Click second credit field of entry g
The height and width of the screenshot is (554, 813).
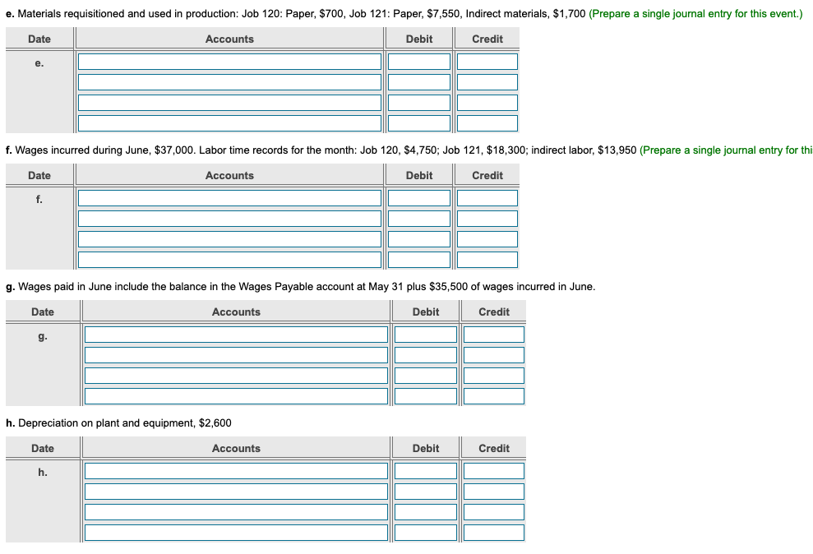[494, 355]
